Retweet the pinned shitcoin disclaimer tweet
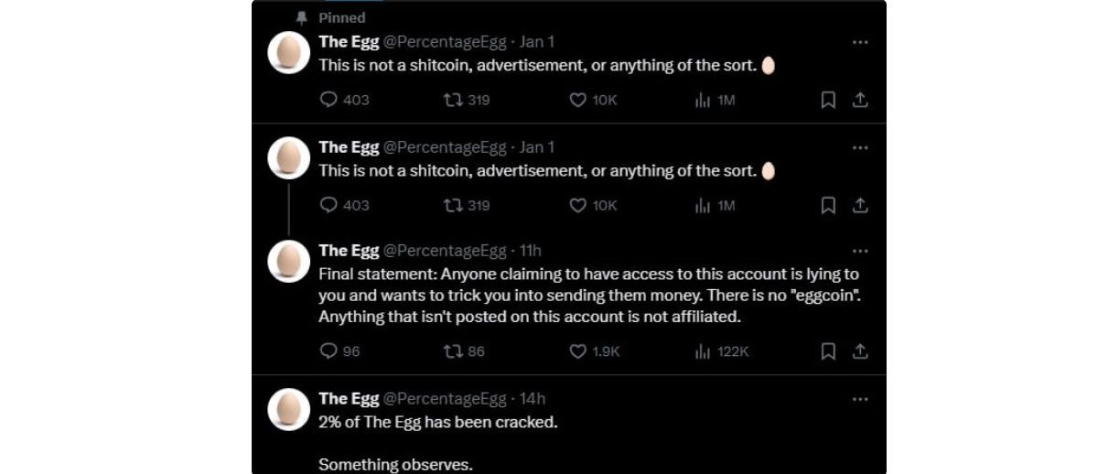This screenshot has width=1098, height=474. tap(454, 101)
